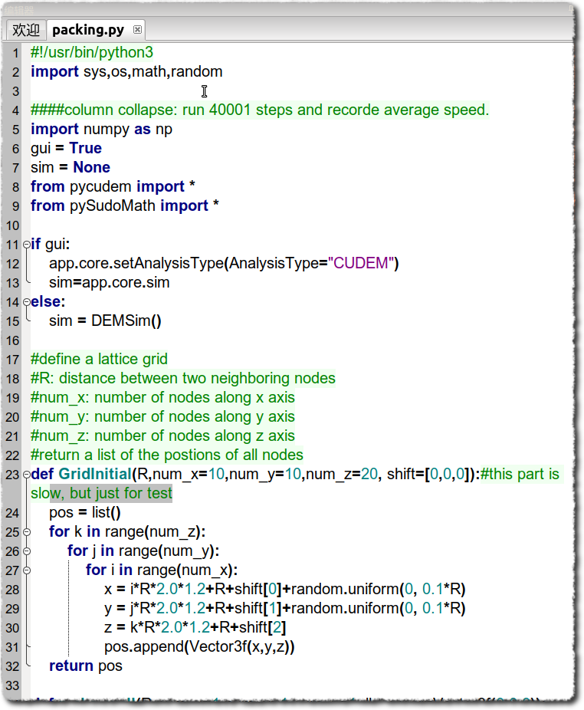This screenshot has width=584, height=710.
Task: Click the GridInitial function name
Action: click(x=94, y=475)
